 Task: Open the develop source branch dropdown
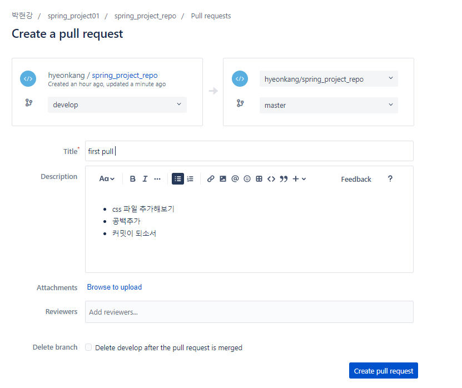117,105
